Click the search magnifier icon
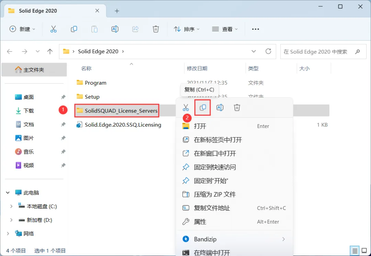 [358, 51]
